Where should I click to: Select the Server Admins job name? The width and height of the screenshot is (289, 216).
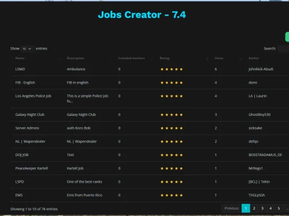point(27,128)
